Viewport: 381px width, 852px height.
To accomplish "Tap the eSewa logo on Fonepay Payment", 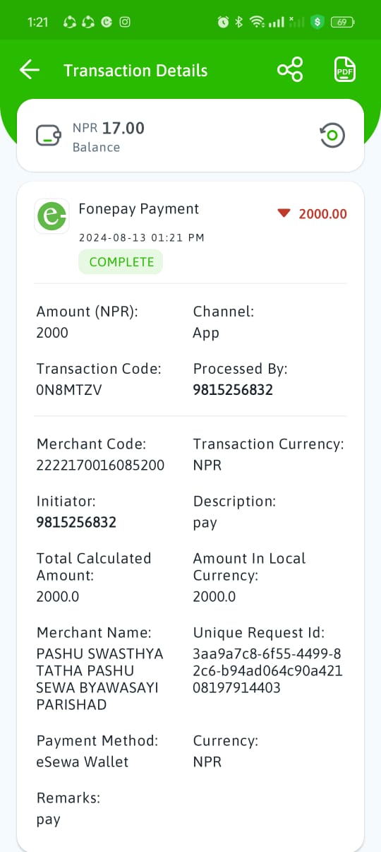I will pyautogui.click(x=52, y=216).
